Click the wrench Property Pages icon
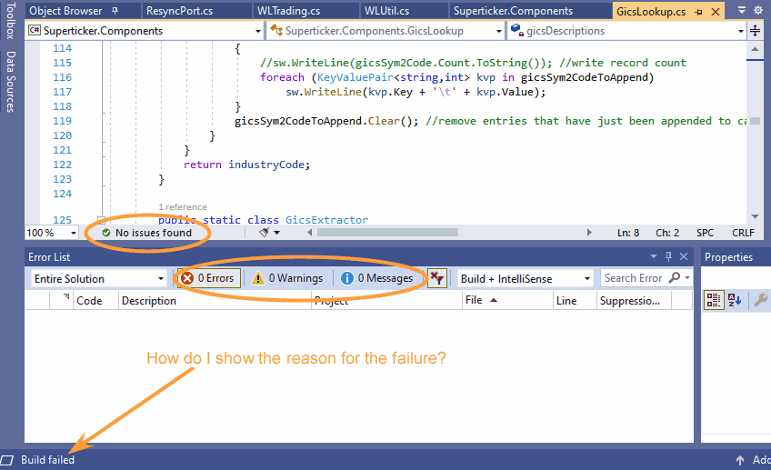The width and height of the screenshot is (771, 470). coord(761,300)
